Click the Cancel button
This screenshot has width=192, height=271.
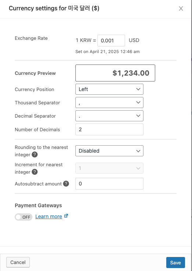click(x=18, y=262)
